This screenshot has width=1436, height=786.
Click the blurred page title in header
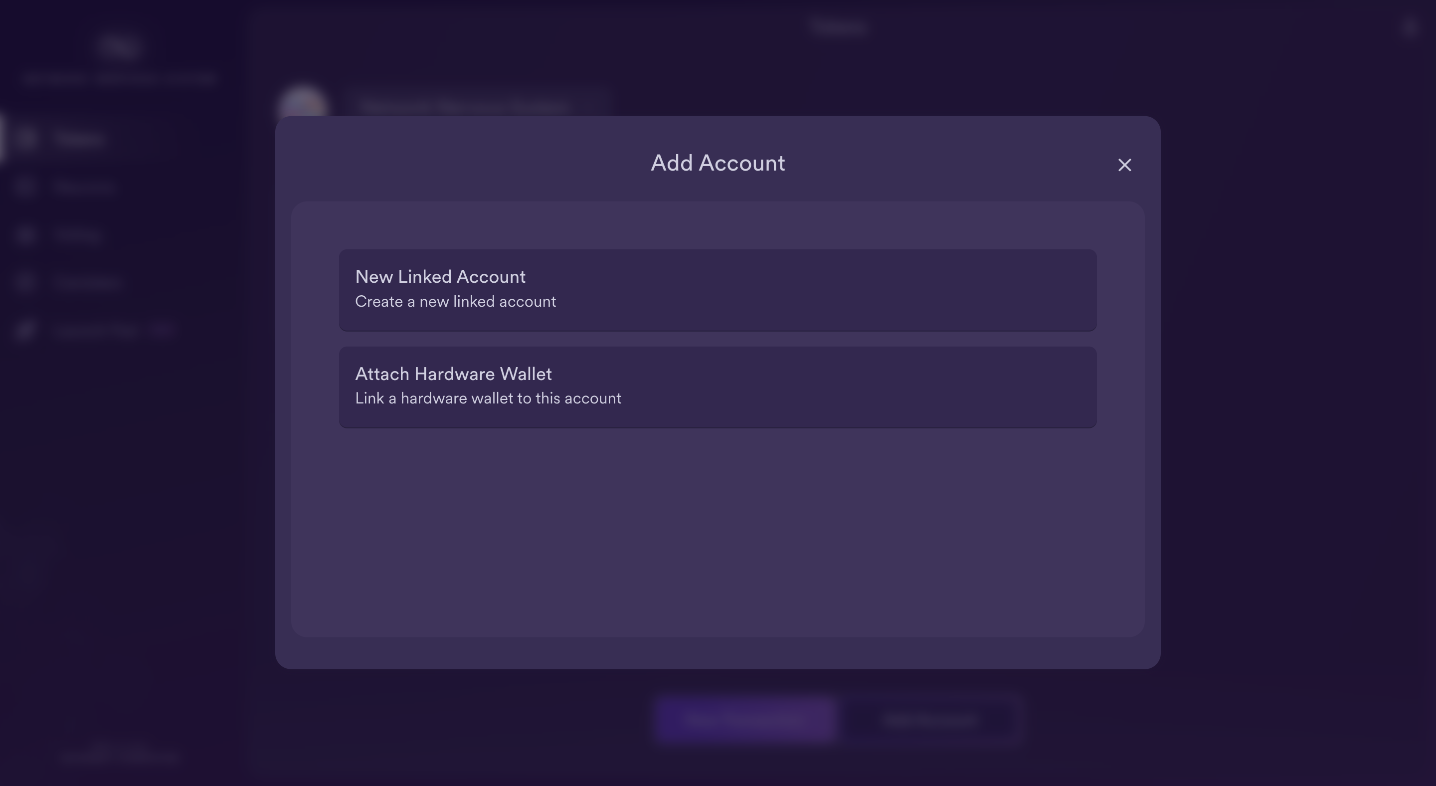pos(838,27)
